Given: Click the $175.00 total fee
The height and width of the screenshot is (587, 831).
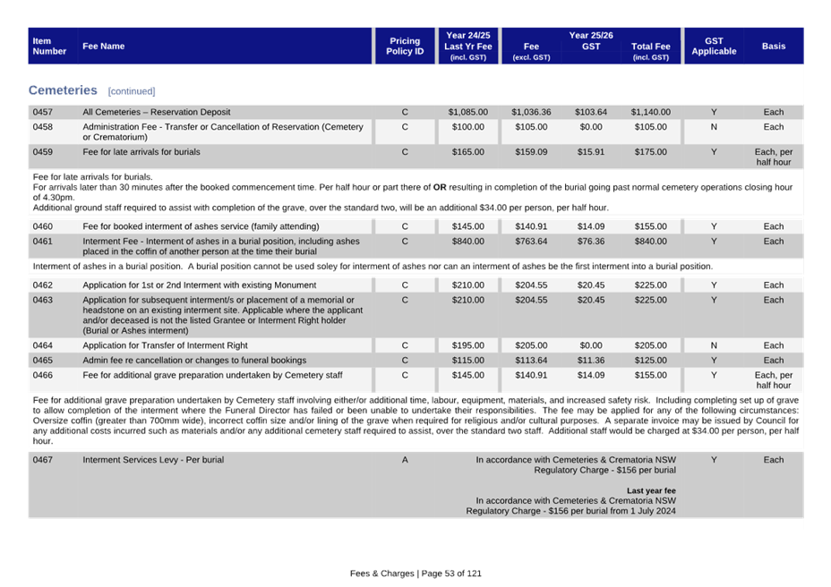Looking at the screenshot, I should click(x=651, y=152).
